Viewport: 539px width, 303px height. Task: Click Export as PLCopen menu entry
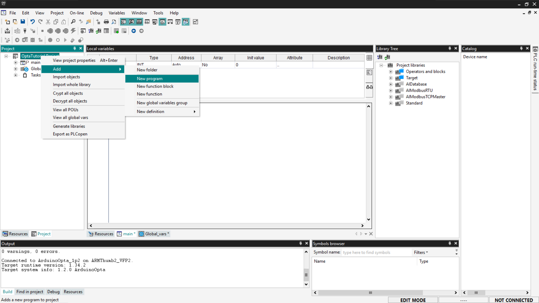point(70,134)
